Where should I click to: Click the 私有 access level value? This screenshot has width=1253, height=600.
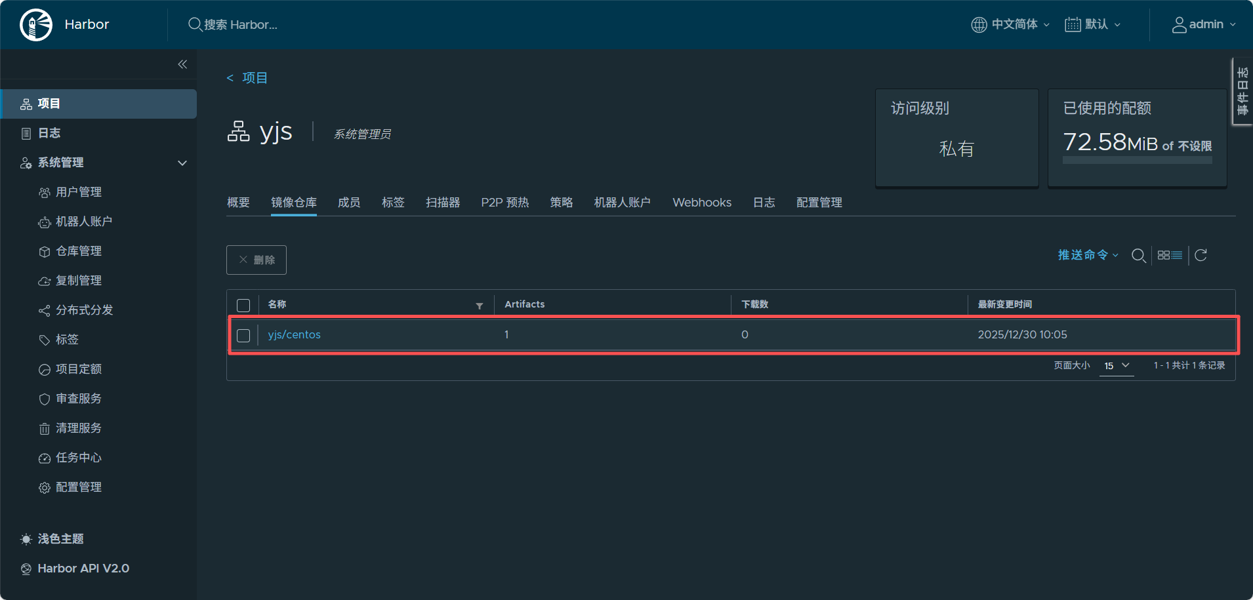click(x=956, y=149)
